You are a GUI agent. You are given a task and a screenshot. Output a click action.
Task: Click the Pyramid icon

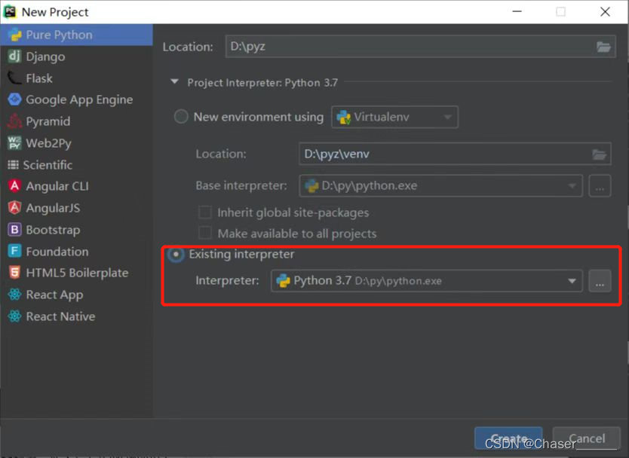click(14, 121)
